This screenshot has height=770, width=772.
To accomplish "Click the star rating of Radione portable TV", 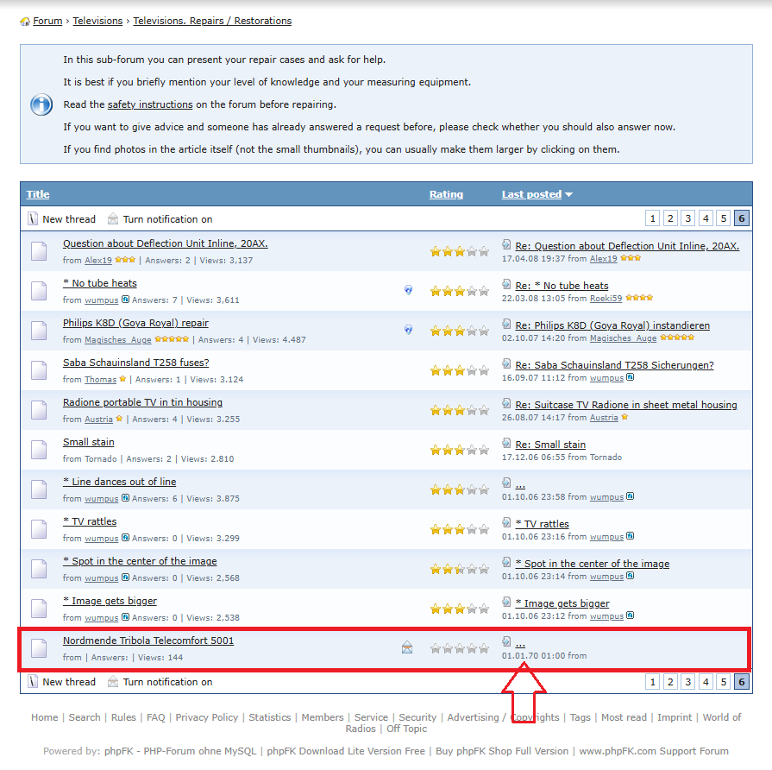I will (459, 411).
